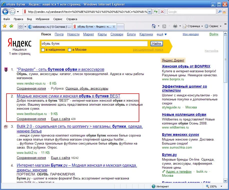Screen dimensions: 229x190
Task: Open the tab list dropdown arrow
Action: [x=25, y=27]
